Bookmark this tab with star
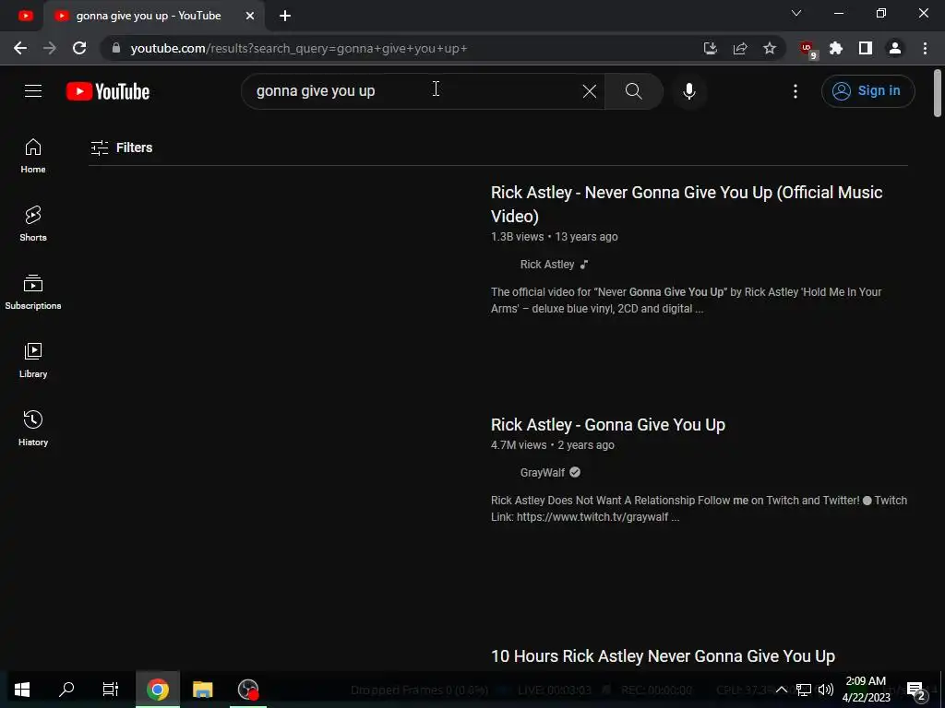Viewport: 945px width, 708px height. pos(770,48)
